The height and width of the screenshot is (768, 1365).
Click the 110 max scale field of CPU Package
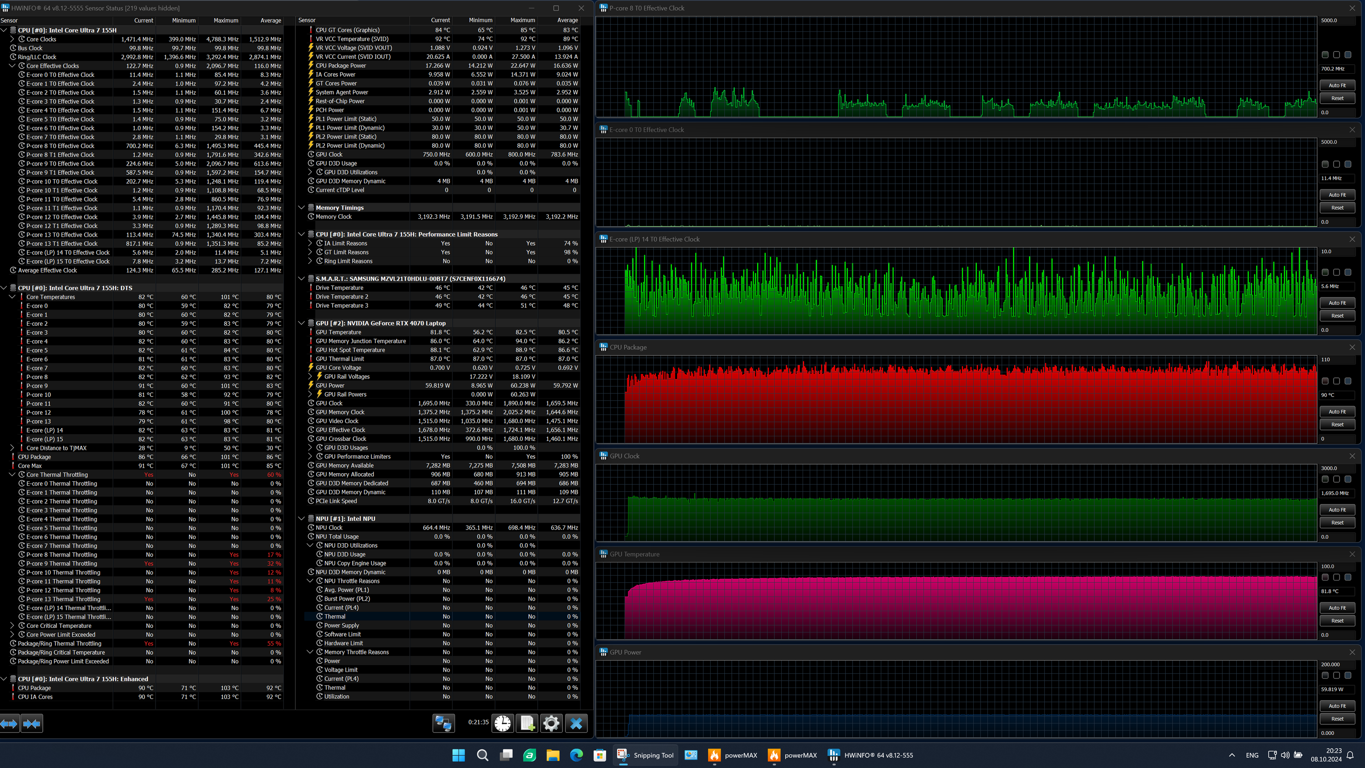(x=1336, y=359)
